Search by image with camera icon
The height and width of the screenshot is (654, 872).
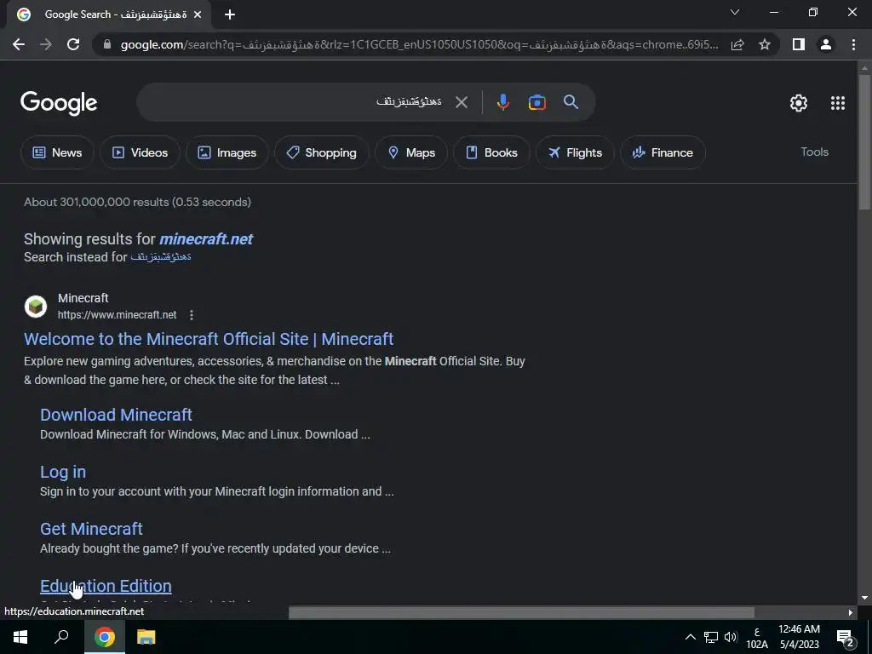click(x=536, y=102)
